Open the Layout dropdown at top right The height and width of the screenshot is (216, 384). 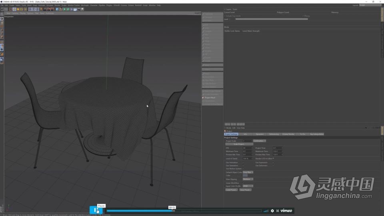(370, 5)
